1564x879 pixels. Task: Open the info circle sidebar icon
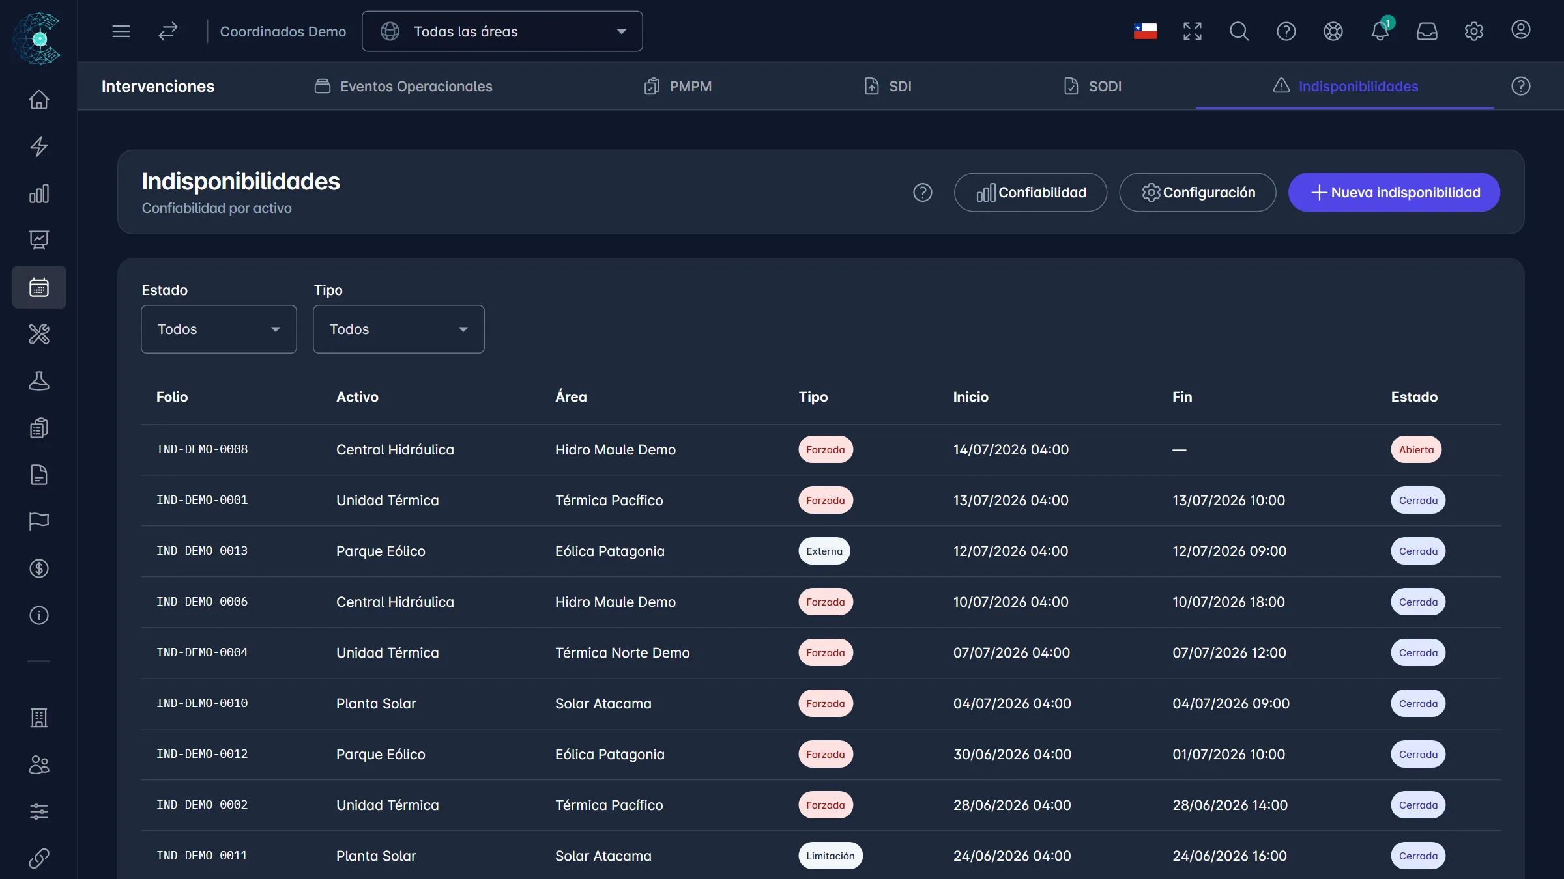(x=39, y=615)
